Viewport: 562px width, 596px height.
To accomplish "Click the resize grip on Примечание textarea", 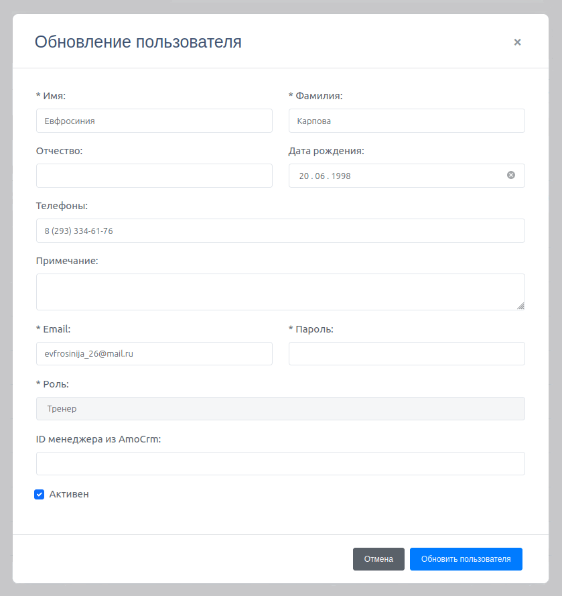I will 521,306.
